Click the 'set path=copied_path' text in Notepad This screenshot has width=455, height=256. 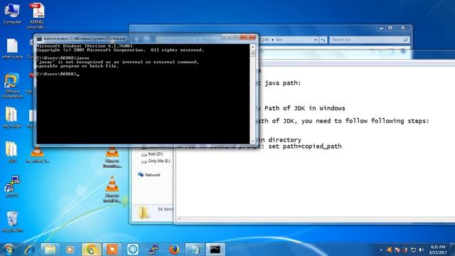coord(305,146)
